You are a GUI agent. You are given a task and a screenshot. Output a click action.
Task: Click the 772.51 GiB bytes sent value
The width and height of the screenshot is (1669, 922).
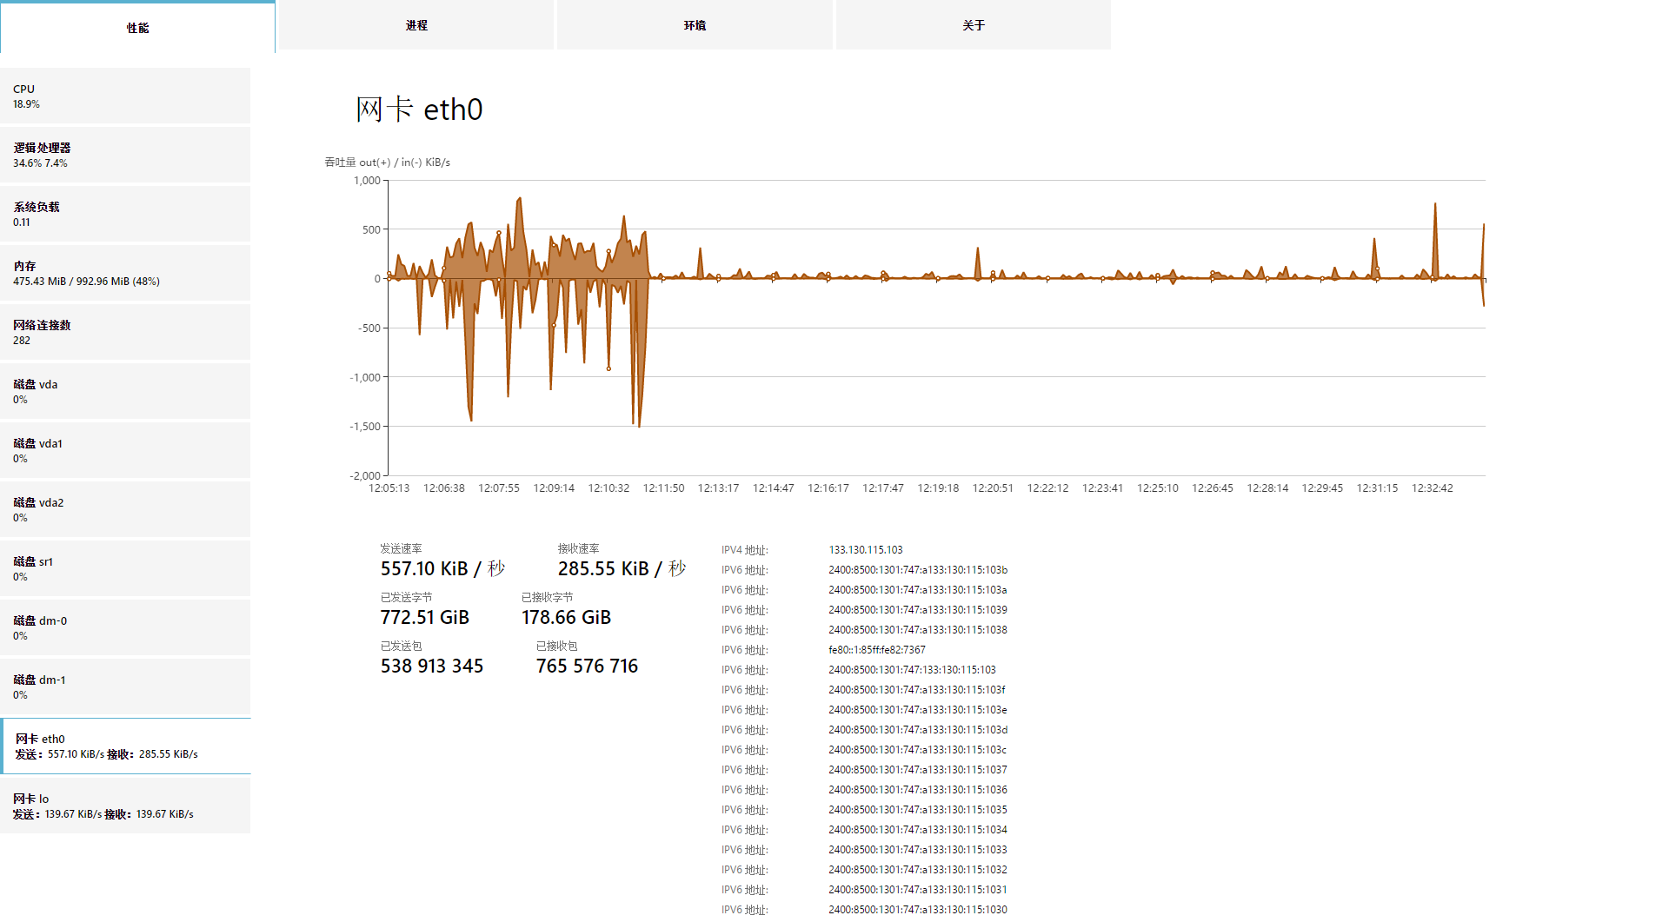[424, 617]
